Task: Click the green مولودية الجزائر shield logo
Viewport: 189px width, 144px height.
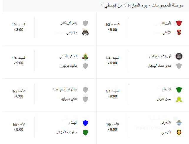Action: 85,132
